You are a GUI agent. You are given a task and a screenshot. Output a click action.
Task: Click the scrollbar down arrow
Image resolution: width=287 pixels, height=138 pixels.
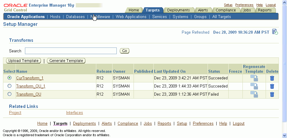click(x=284, y=136)
